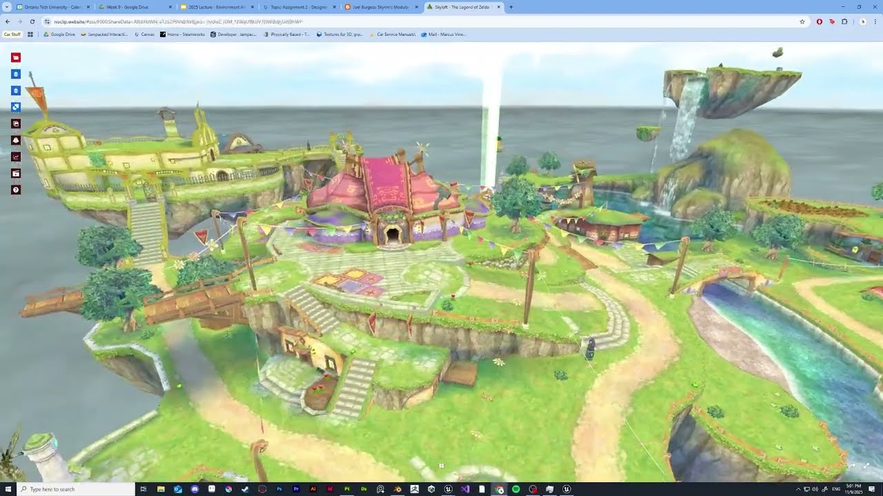Open the Google Drive bookmark
The height and width of the screenshot is (496, 883).
coord(59,34)
